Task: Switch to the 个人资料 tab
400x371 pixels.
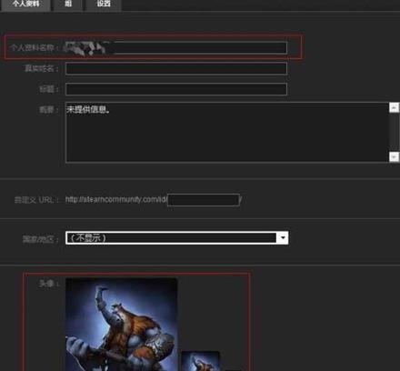Action: (x=25, y=5)
